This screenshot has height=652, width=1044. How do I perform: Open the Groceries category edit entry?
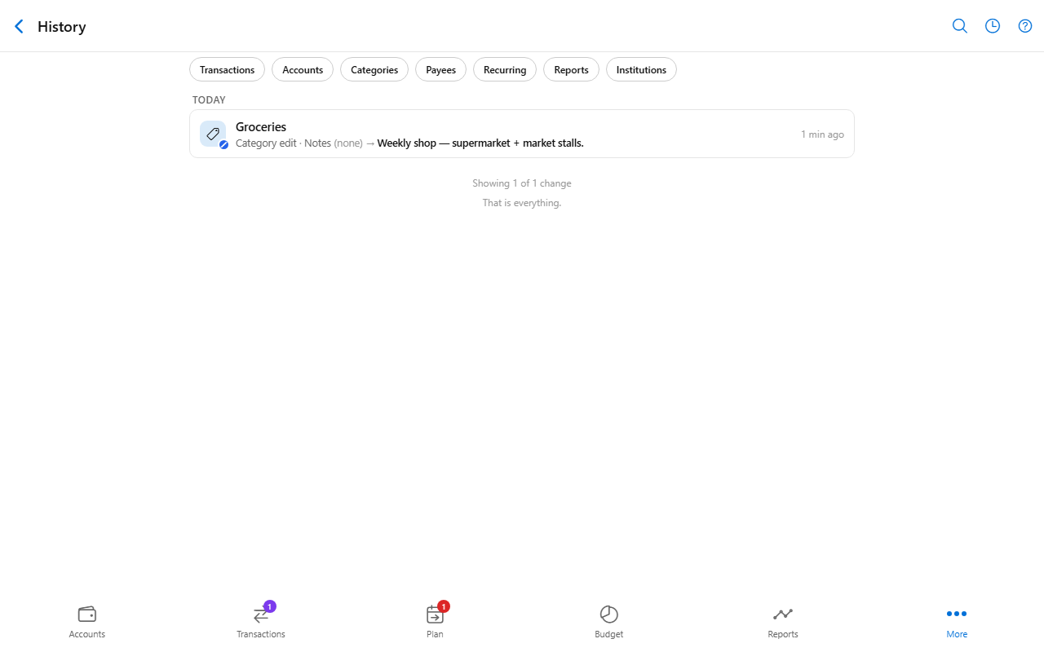522,134
